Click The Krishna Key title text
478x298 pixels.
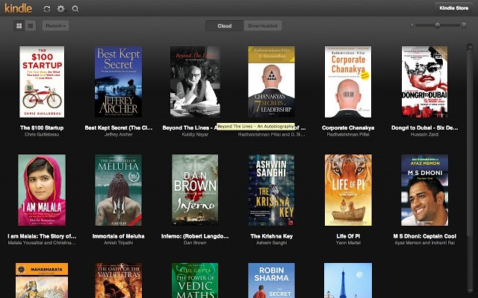pos(271,235)
